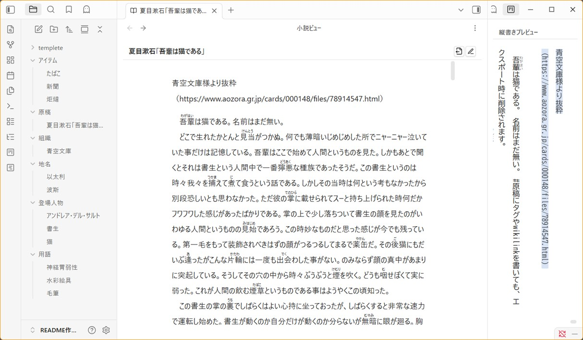Click the export file button beside title
This screenshot has height=340, width=583.
[x=459, y=51]
